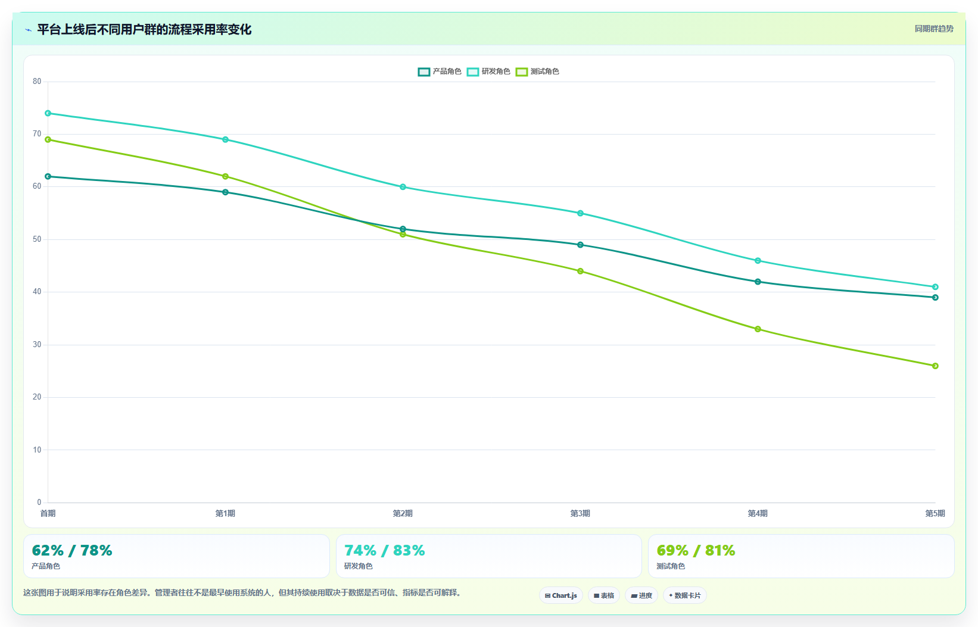Image resolution: width=978 pixels, height=627 pixels.
Task: Click 研发角色 data point at 第1期
Action: [226, 139]
